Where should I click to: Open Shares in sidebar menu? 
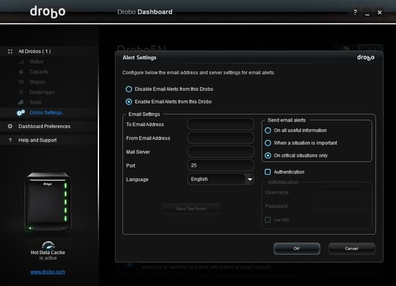click(x=37, y=82)
